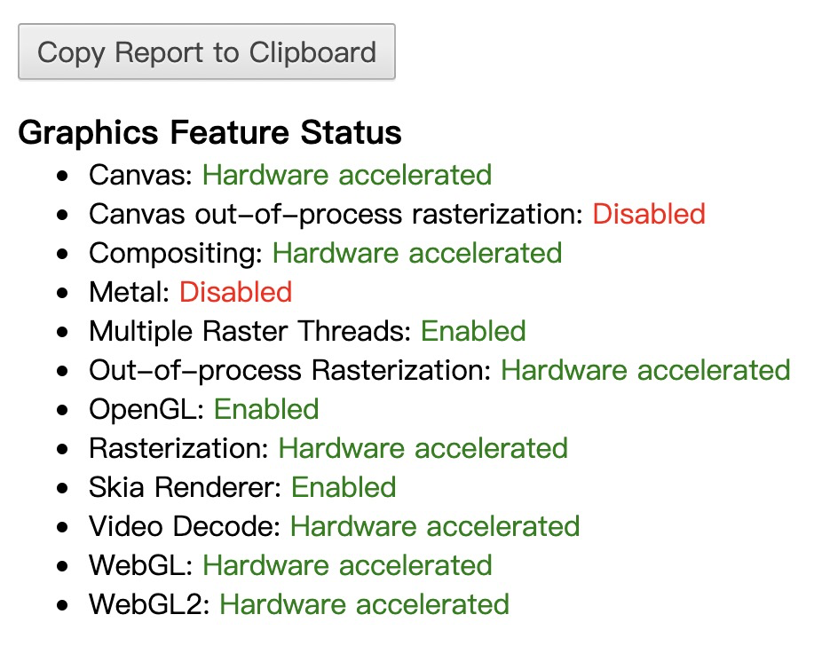Select the WebGL2 feature label
Image resolution: width=822 pixels, height=646 pixels.
point(149,604)
